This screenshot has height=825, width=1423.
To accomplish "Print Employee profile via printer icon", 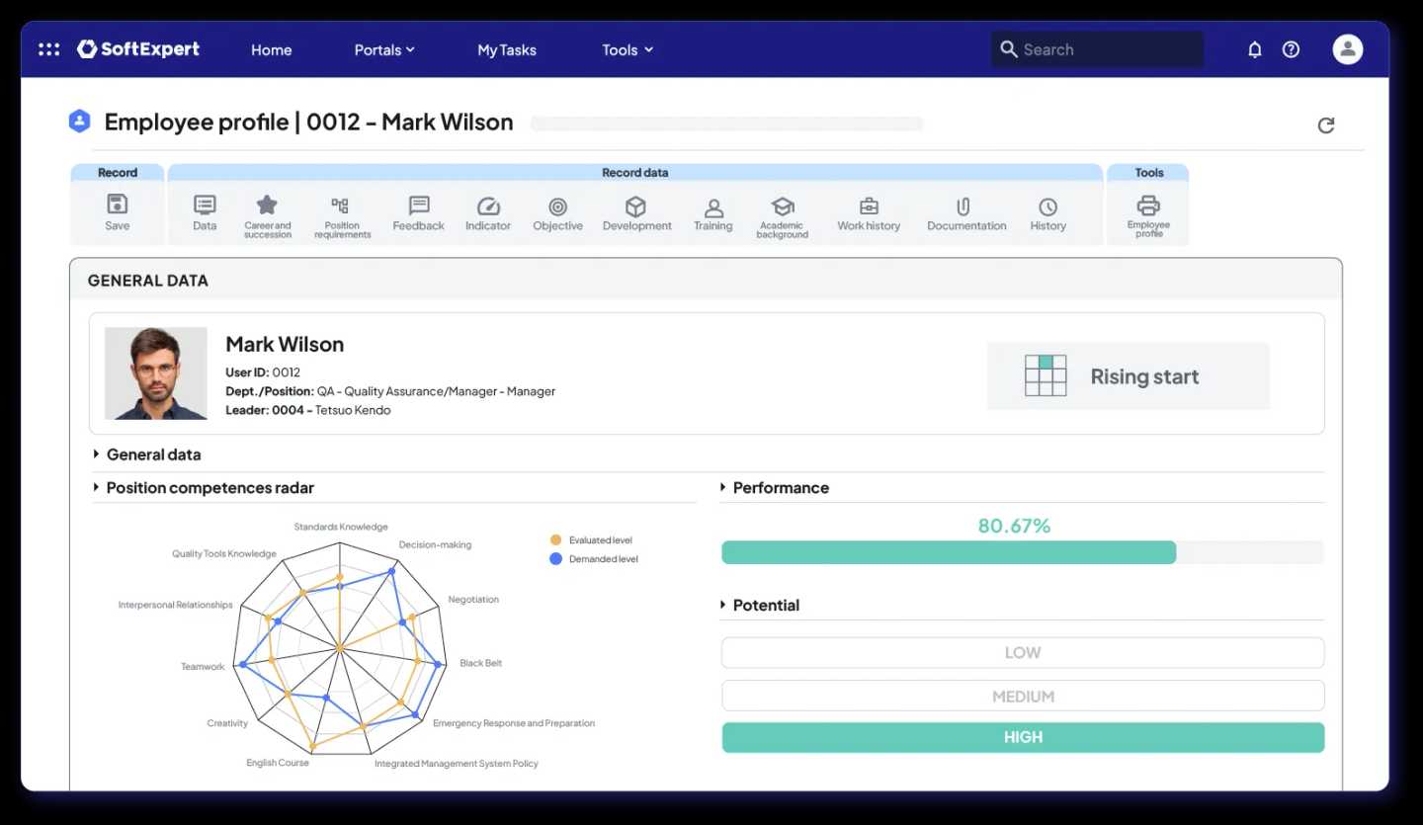I will pyautogui.click(x=1148, y=206).
